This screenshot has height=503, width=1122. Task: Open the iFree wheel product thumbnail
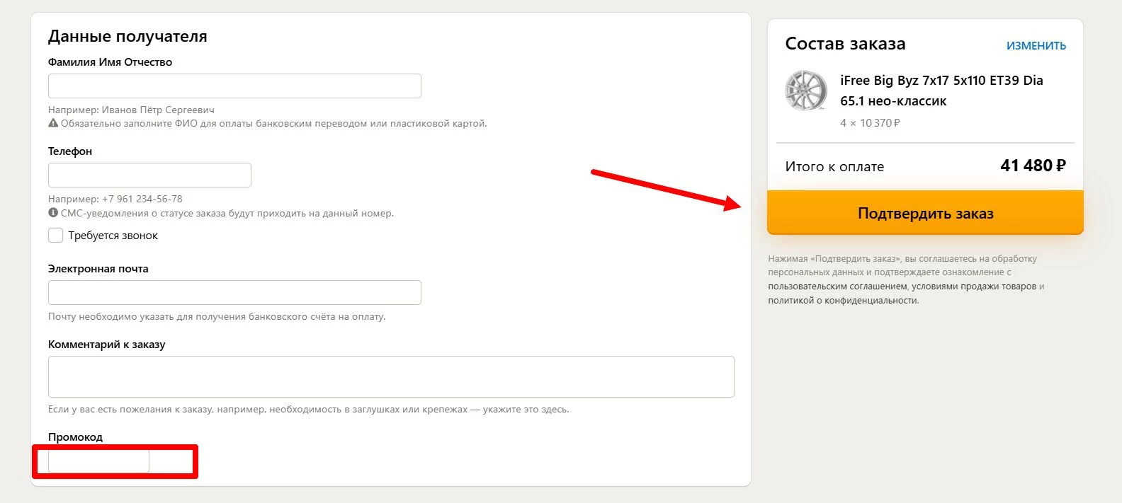pos(806,91)
